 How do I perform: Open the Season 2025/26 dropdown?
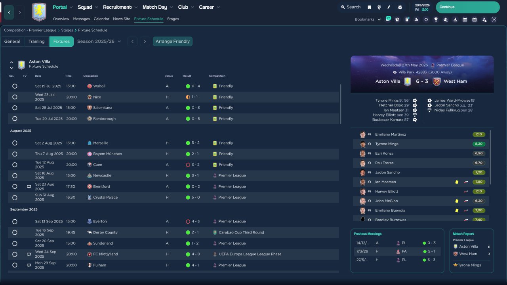coord(99,42)
